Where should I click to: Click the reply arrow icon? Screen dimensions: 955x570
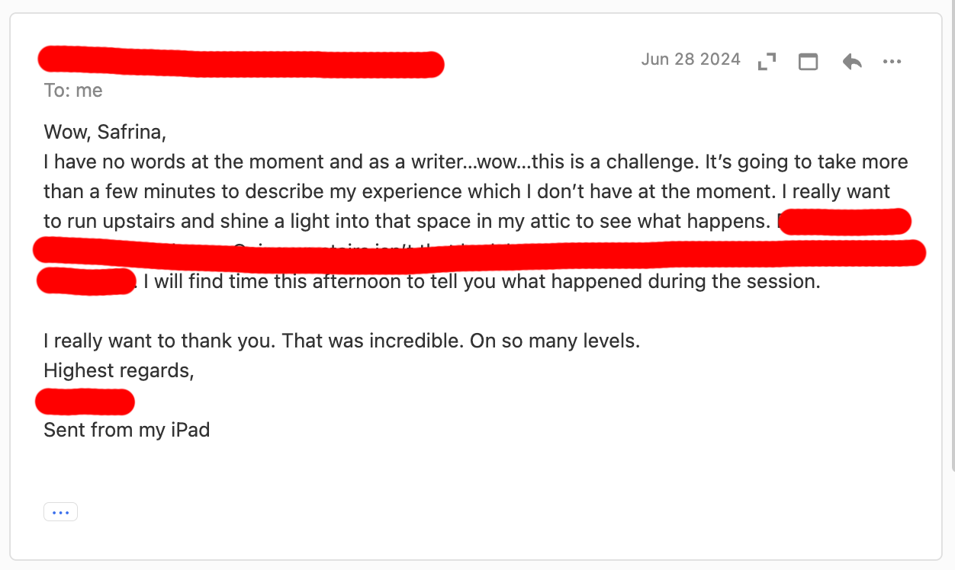tap(852, 62)
